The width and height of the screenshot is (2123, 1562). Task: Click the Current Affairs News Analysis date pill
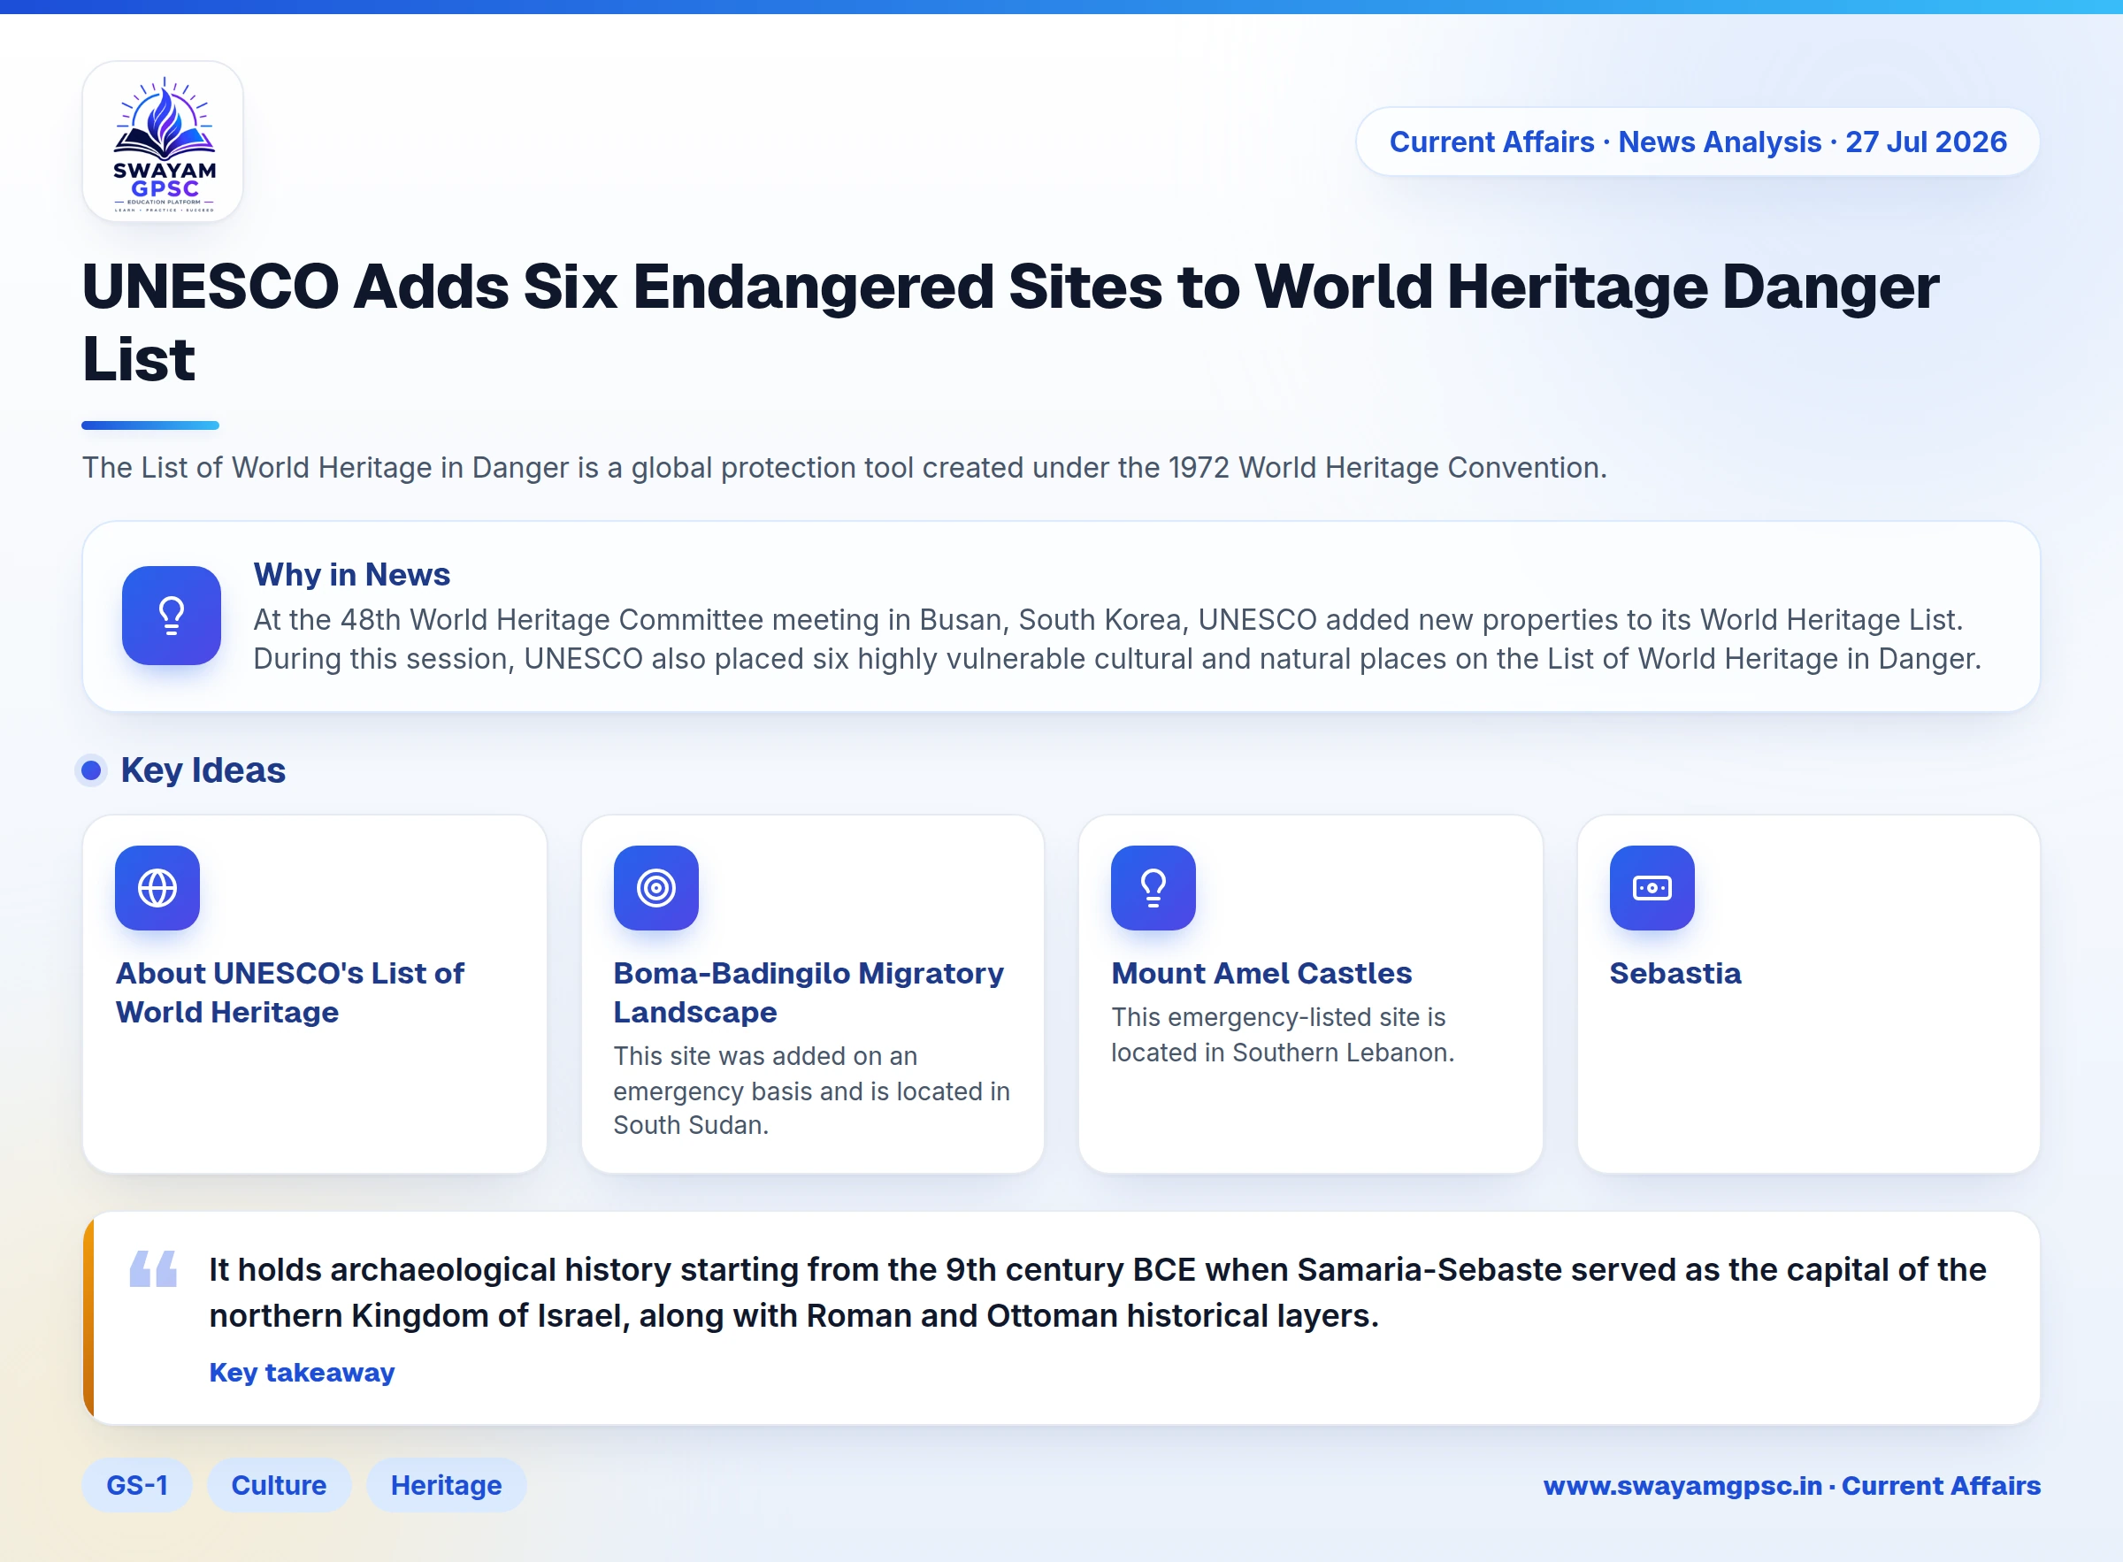coord(1698,142)
